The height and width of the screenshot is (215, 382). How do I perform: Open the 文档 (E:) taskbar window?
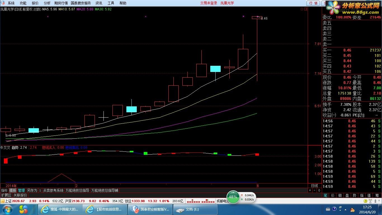tap(195, 209)
